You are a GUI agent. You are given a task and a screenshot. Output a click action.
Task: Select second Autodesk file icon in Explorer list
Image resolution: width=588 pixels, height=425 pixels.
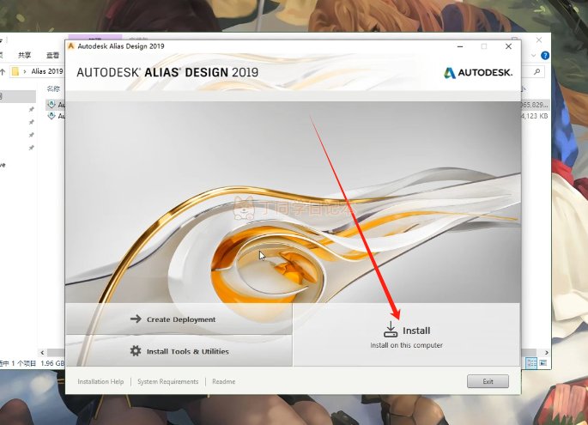pos(52,116)
